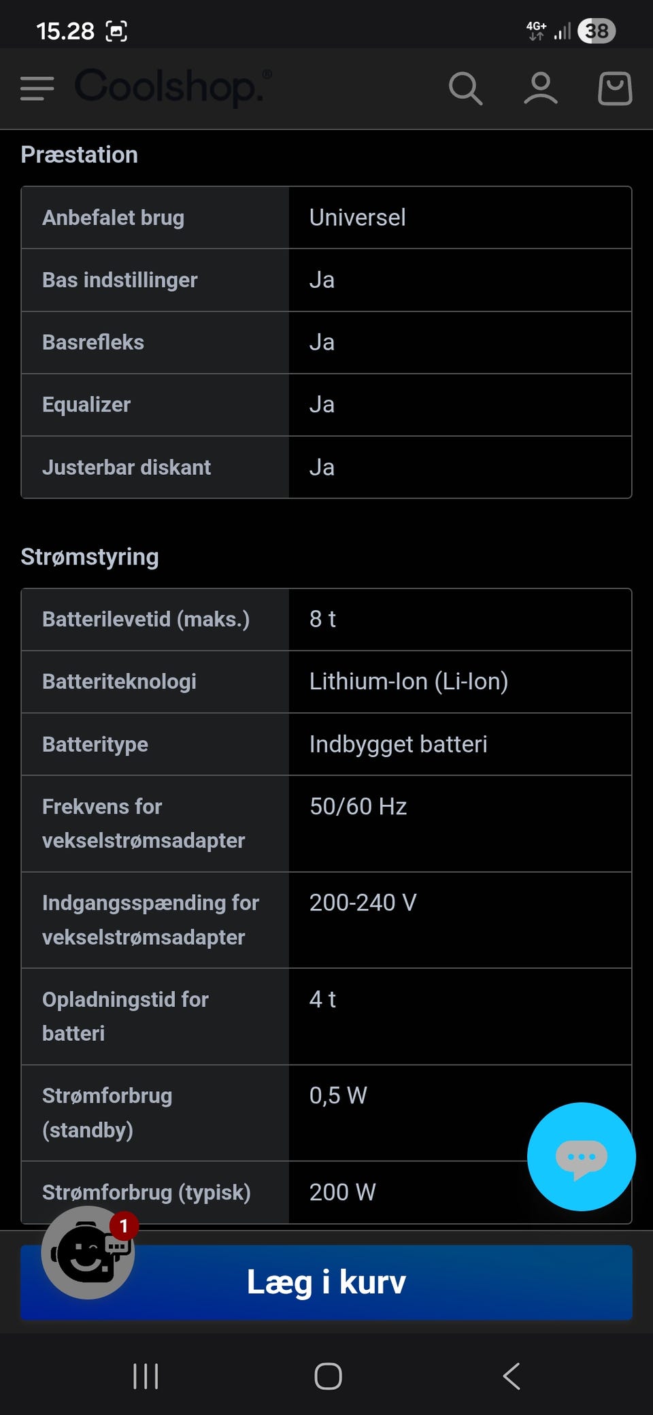Open the shopping bag cart

click(615, 88)
